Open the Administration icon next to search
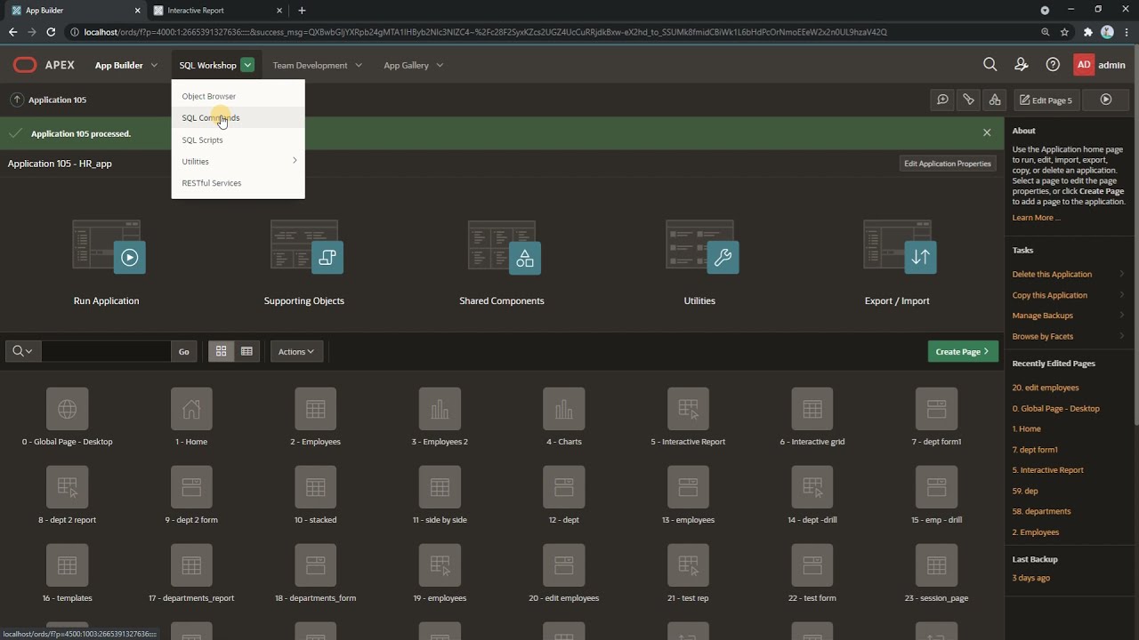The image size is (1139, 640). click(1022, 65)
